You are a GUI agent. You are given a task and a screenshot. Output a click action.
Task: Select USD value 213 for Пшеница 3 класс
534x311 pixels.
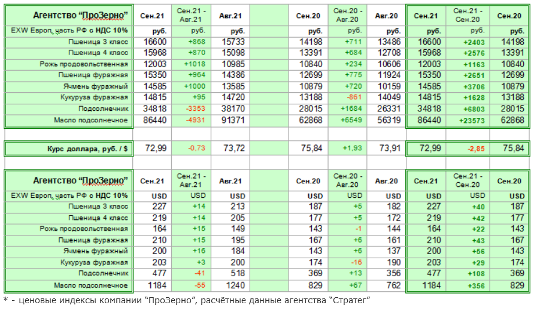pyautogui.click(x=238, y=207)
